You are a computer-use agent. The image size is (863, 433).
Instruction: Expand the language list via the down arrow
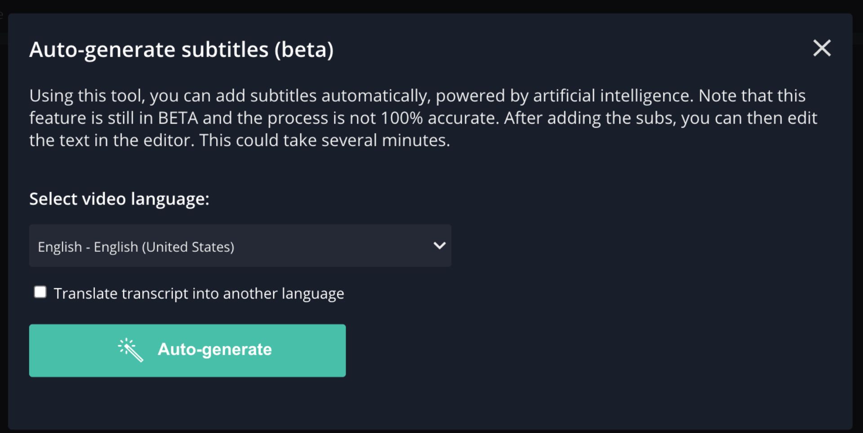point(439,246)
